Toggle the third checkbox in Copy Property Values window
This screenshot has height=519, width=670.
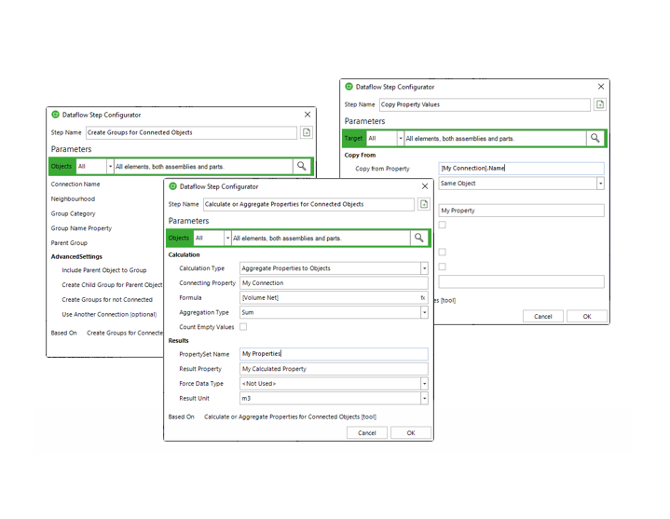click(x=443, y=266)
